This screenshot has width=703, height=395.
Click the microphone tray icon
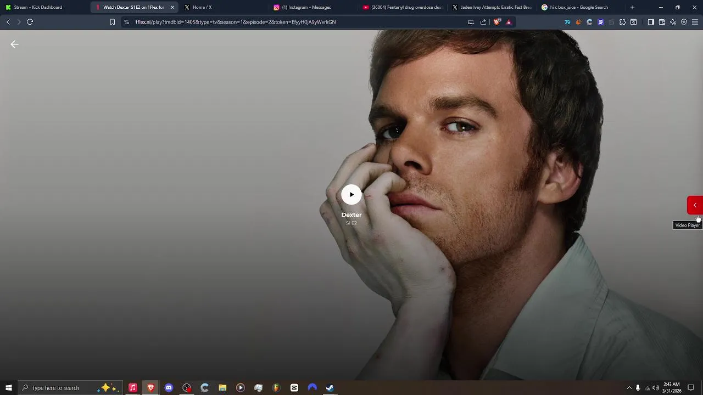coord(638,388)
